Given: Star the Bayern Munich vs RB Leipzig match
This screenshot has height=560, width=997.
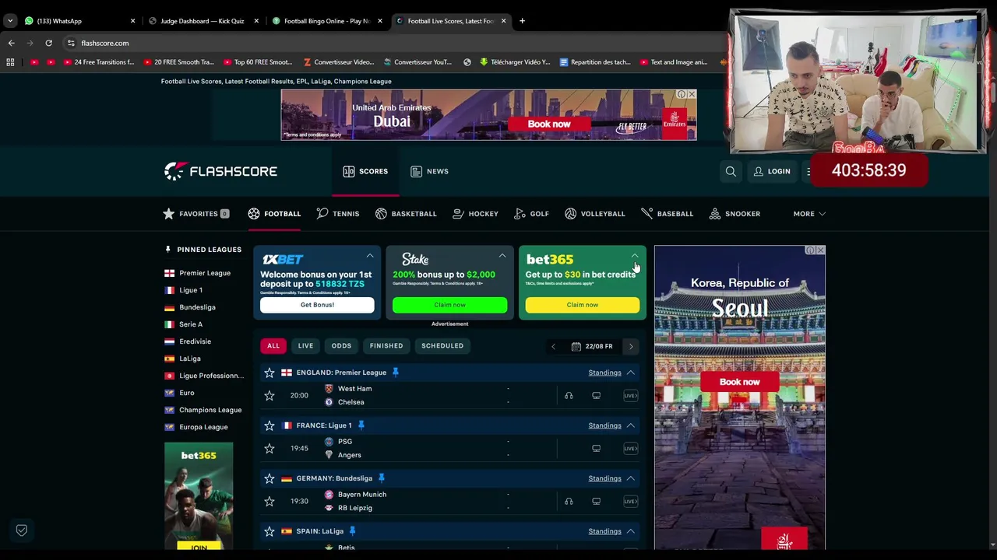Looking at the screenshot, I should coord(270,501).
